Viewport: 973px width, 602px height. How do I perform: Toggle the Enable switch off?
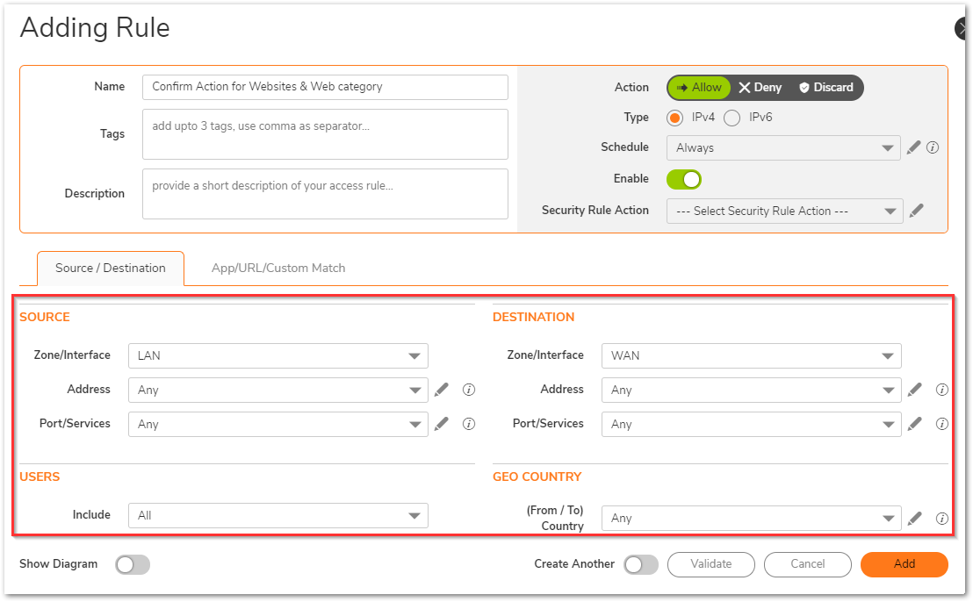point(684,179)
